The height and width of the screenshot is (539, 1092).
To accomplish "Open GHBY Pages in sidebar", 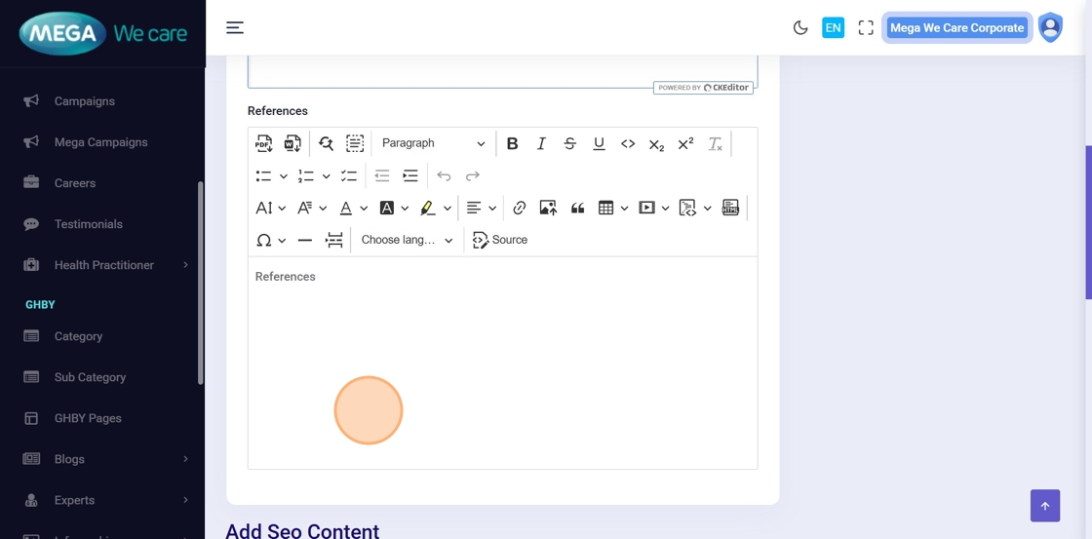I will tap(88, 418).
